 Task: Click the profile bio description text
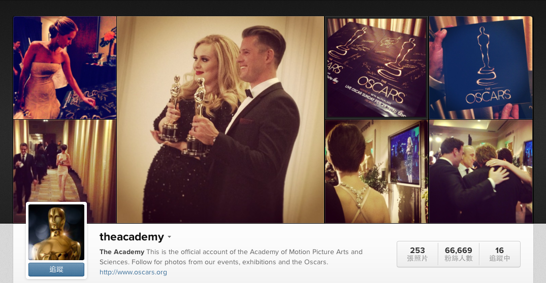231,257
